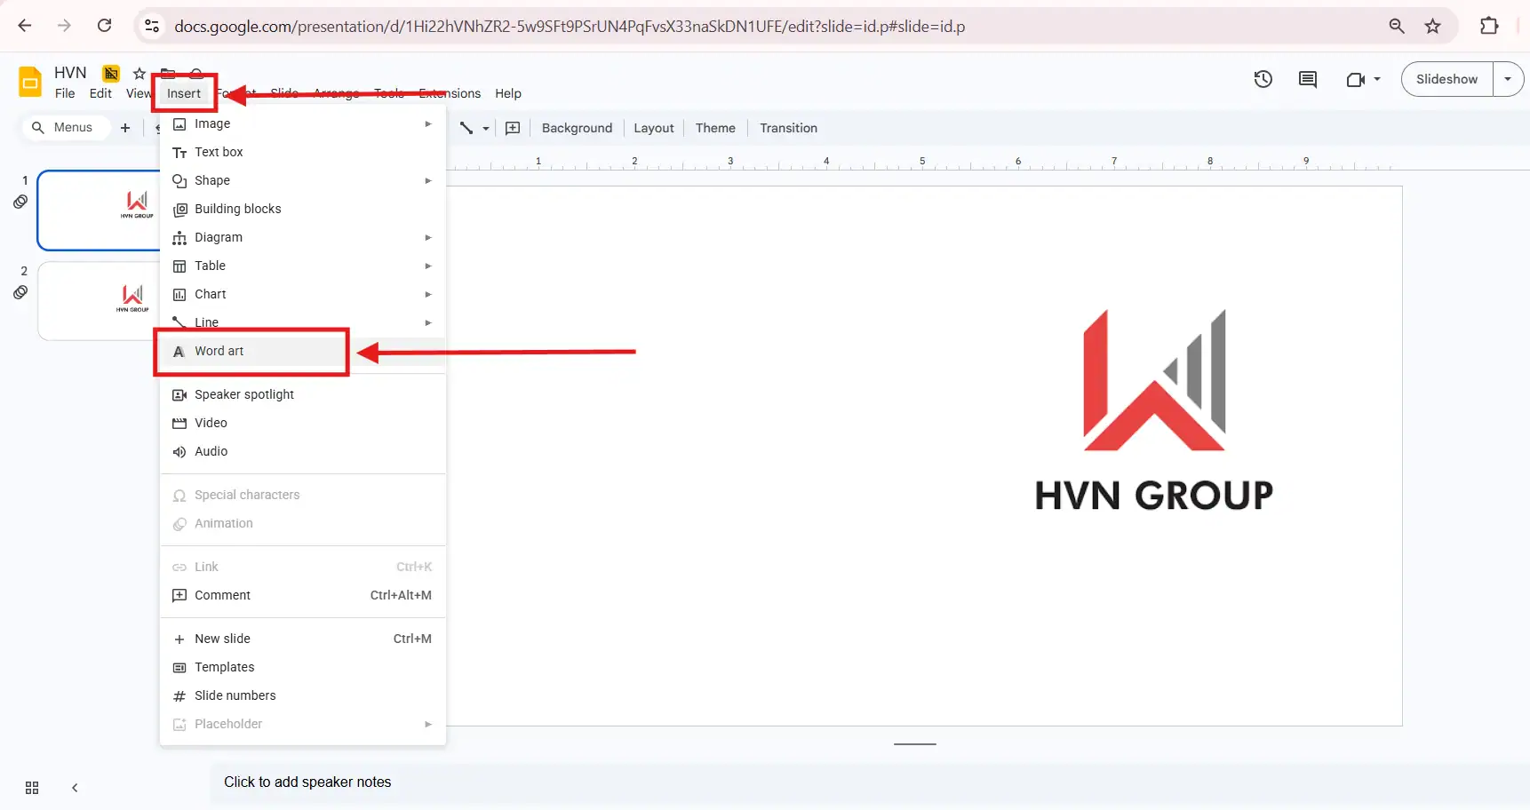1530x810 pixels.
Task: Choose Text box menu item
Action: click(219, 152)
